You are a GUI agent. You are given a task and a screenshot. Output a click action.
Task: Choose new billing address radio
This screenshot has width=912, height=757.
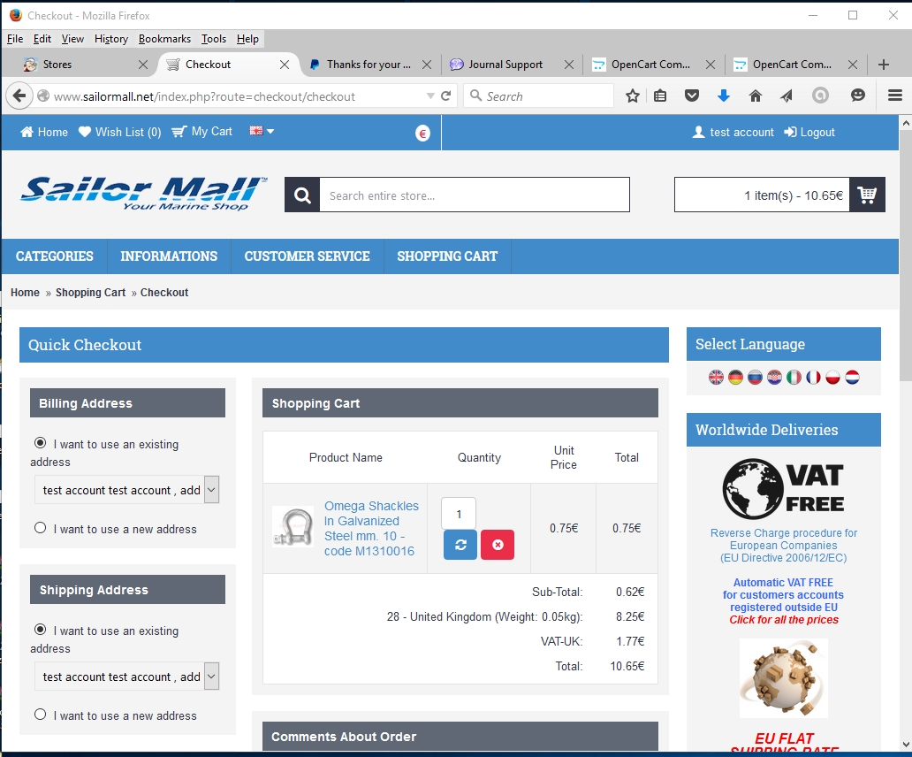[40, 528]
